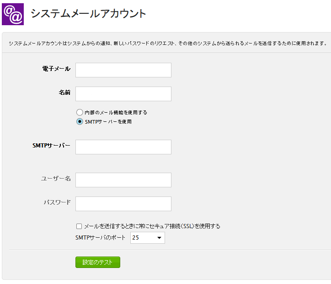Click the 設定のテスト button
Image resolution: width=331 pixels, height=284 pixels.
coord(98,262)
